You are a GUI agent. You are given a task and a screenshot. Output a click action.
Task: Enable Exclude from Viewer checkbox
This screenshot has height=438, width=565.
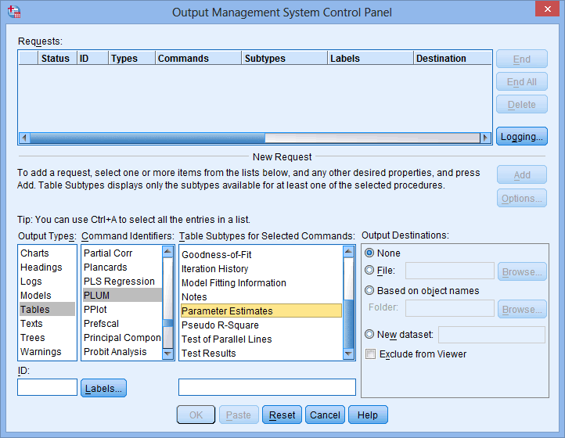(370, 354)
